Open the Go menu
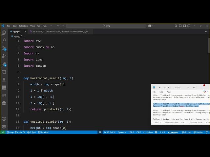 point(39,26)
